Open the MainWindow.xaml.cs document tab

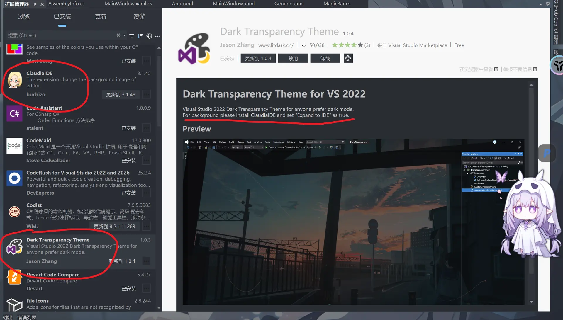(128, 4)
